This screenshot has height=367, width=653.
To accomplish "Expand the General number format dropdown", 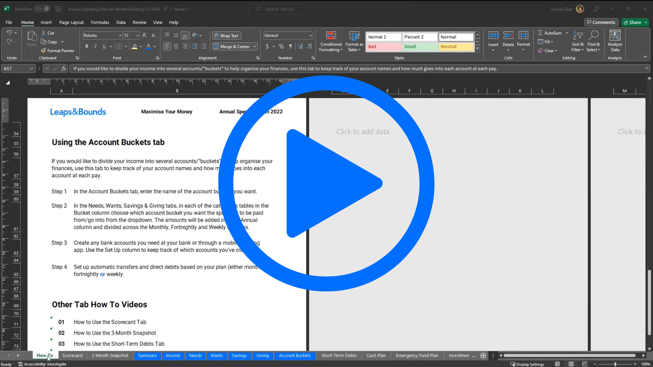I will (311, 36).
